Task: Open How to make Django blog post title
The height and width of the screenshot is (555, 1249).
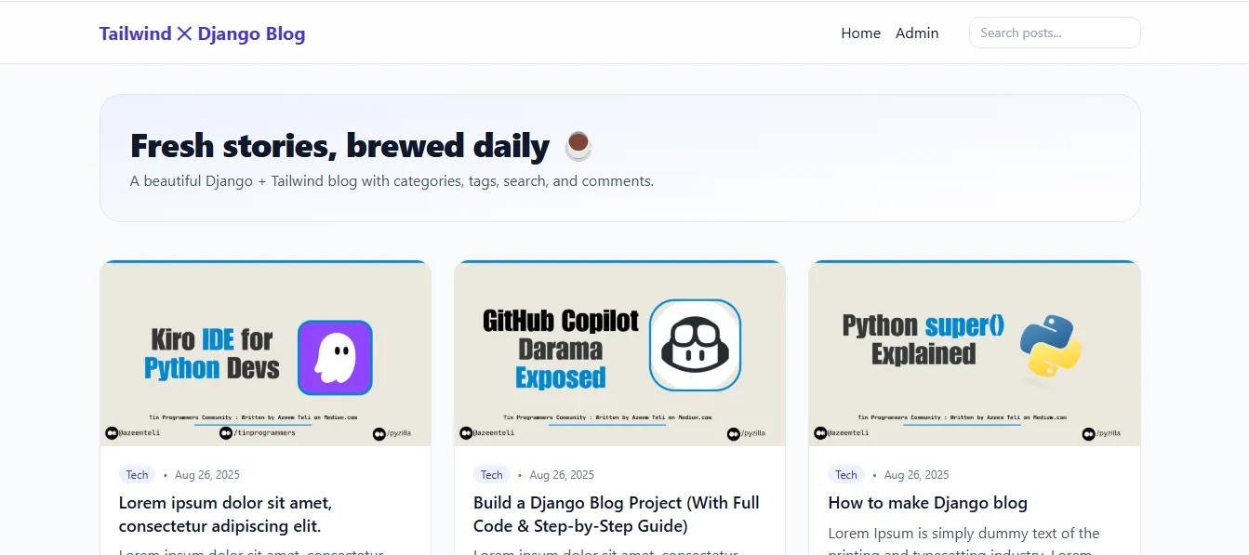Action: (927, 503)
